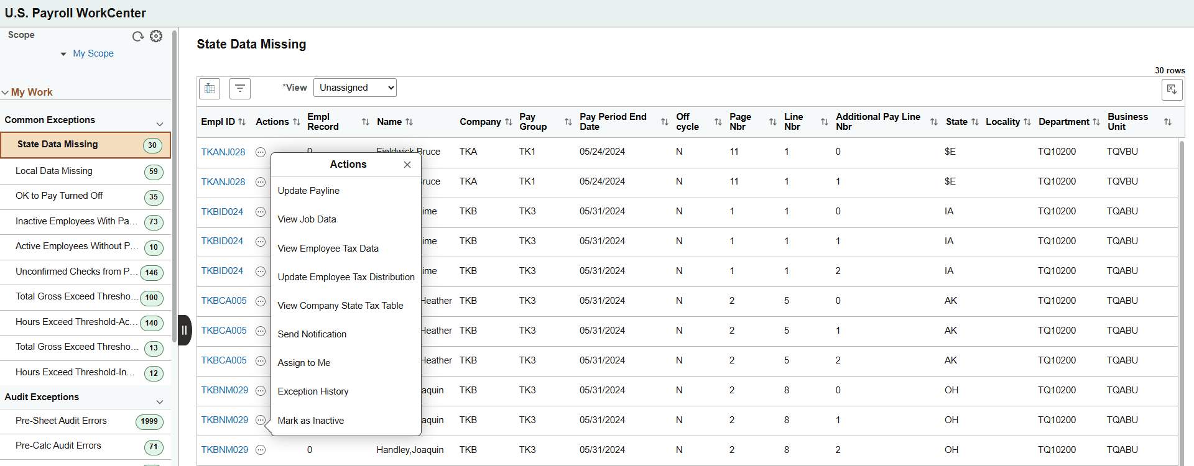Sort by Locality column
This screenshot has width=1194, height=466.
(x=1027, y=122)
